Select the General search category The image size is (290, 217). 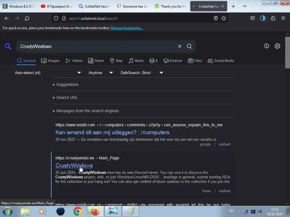(26, 61)
